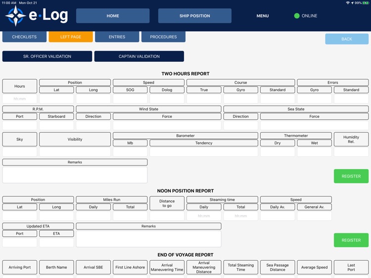The width and height of the screenshot is (371, 278).
Task: Focus the Sea State Force field
Action: [315, 125]
